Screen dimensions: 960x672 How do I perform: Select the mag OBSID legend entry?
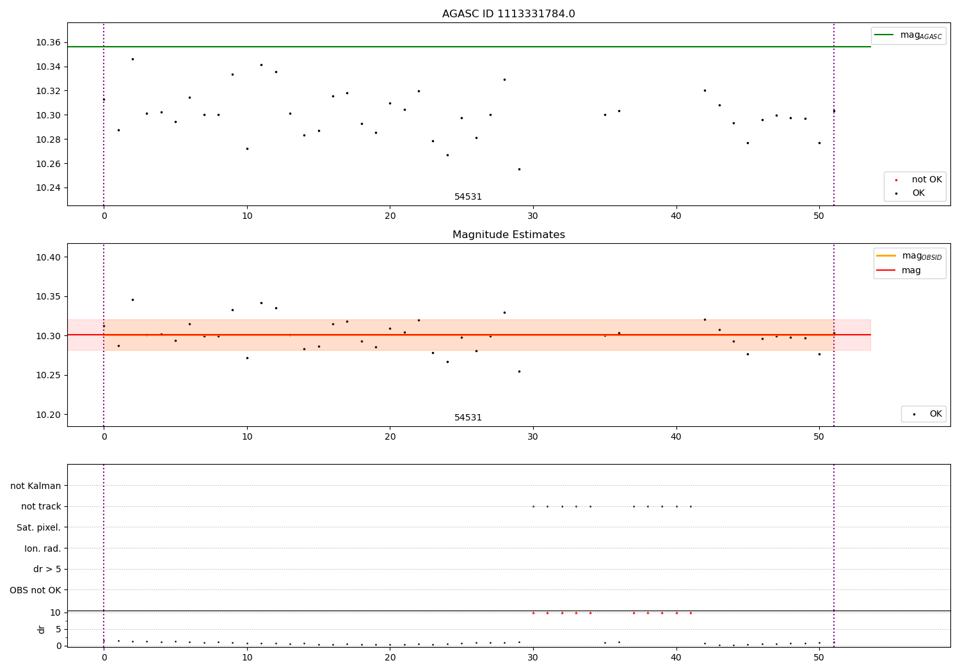[909, 256]
